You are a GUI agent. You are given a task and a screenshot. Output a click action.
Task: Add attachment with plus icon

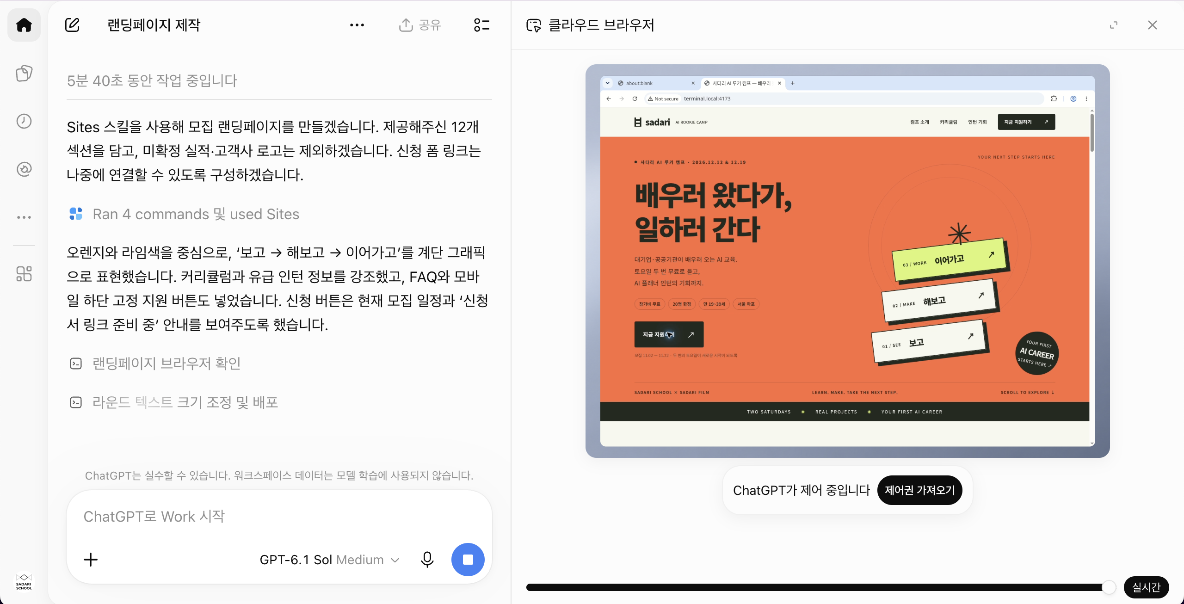tap(91, 560)
